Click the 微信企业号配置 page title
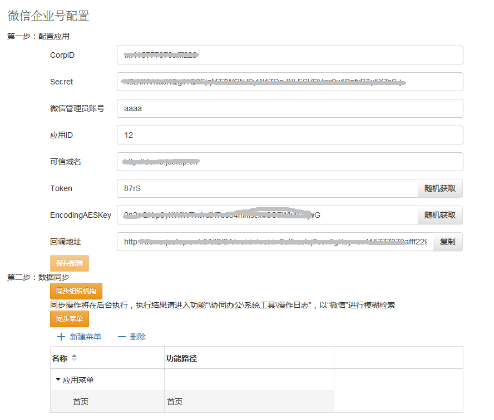Viewport: 494px width, 420px height. point(48,16)
